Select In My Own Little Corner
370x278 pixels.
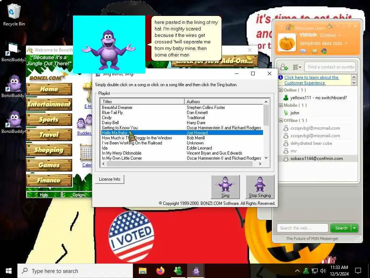tap(122, 158)
